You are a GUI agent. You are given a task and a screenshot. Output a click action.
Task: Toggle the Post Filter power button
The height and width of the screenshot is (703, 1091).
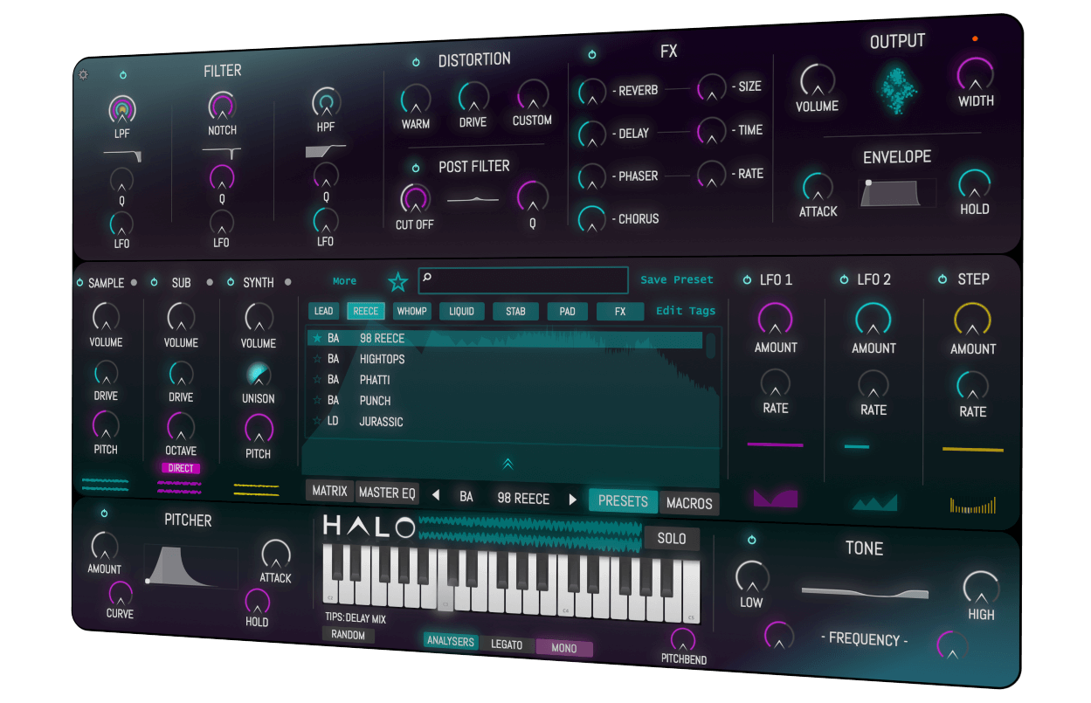(416, 168)
